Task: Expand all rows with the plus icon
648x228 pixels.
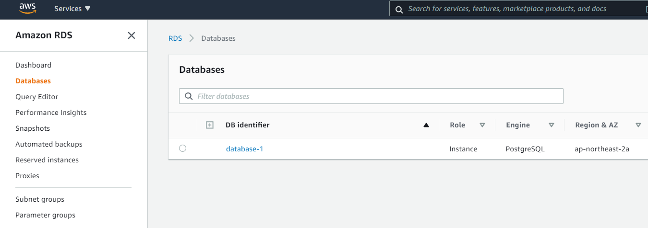Action: (209, 125)
